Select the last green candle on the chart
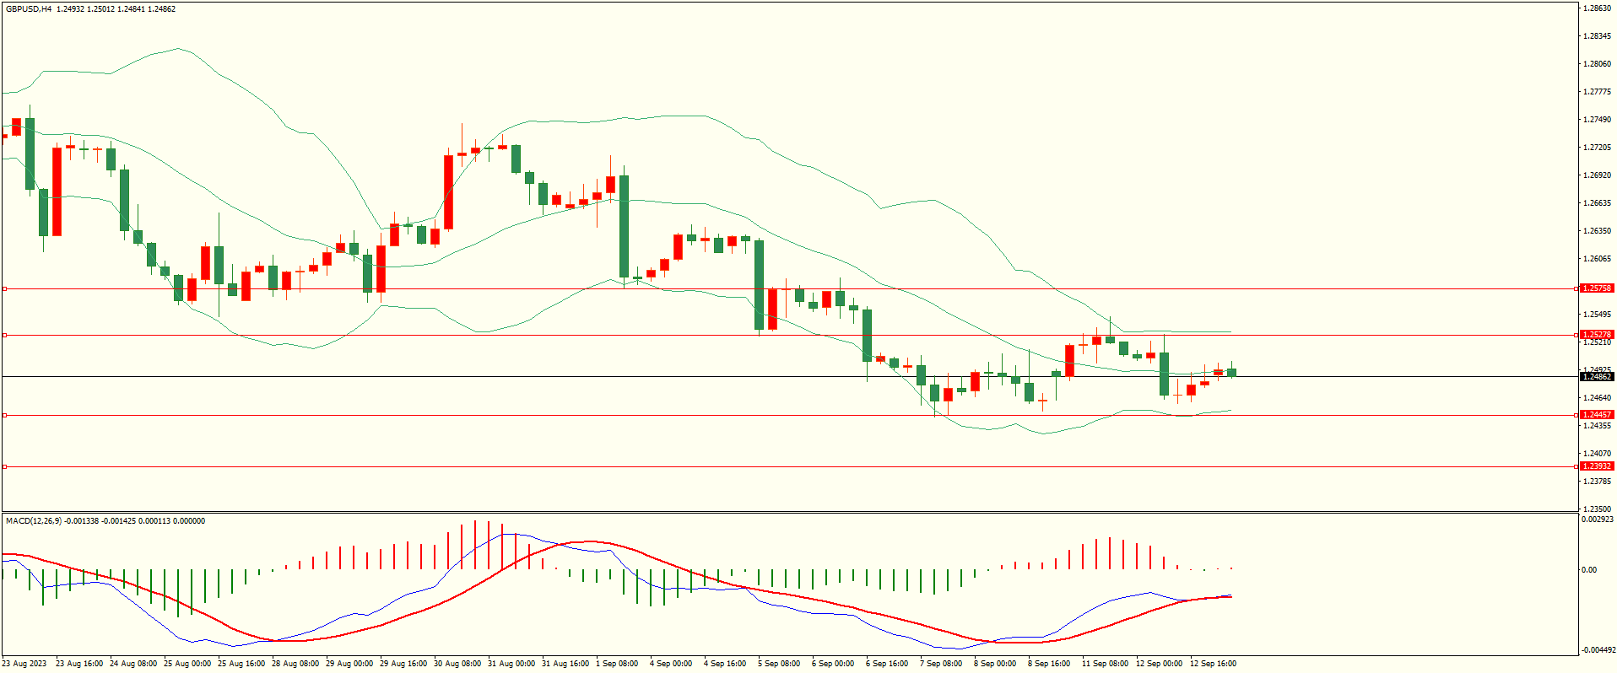Viewport: 1617px width, 673px height. [x=1232, y=372]
